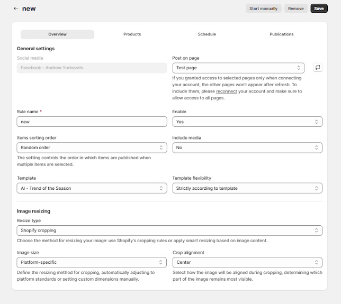Image resolution: width=341 pixels, height=304 pixels.
Task: Click the Template flexibility label
Action: pos(192,178)
